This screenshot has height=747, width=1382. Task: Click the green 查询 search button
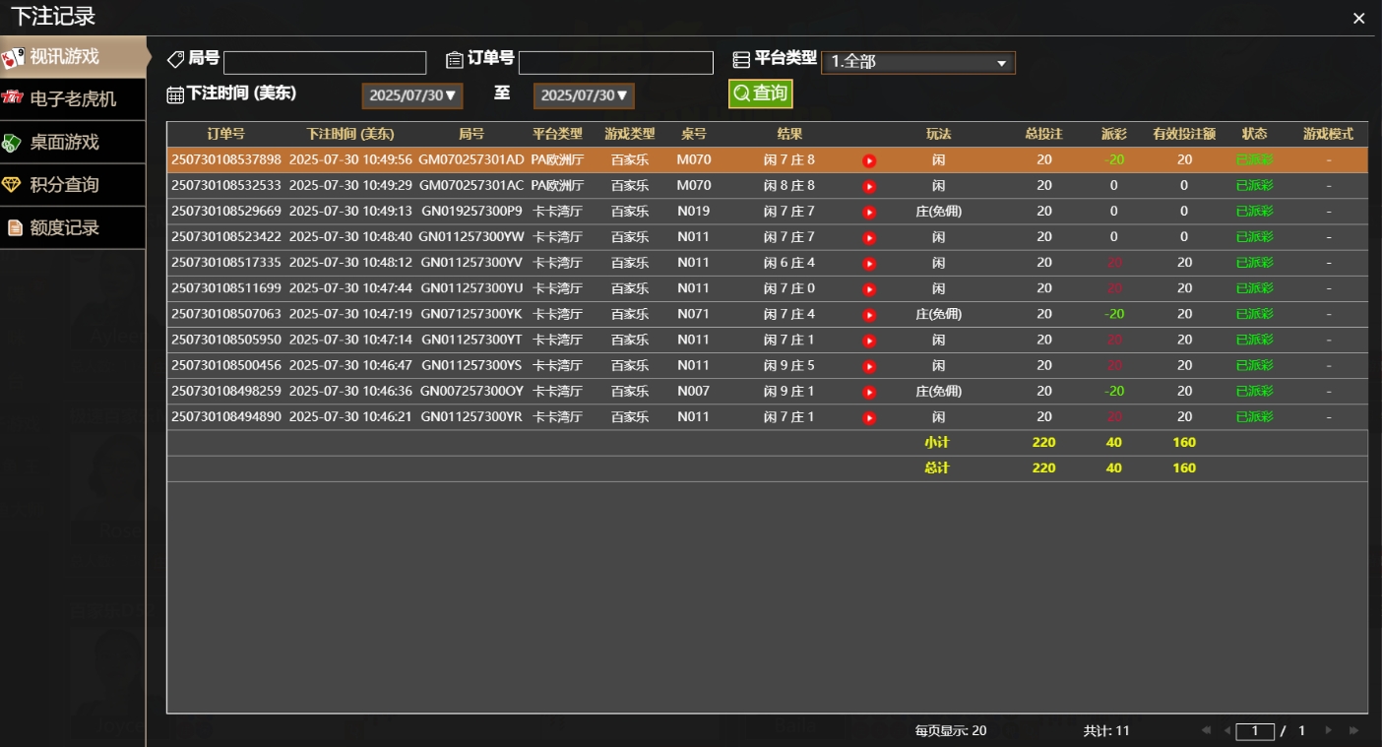click(760, 93)
